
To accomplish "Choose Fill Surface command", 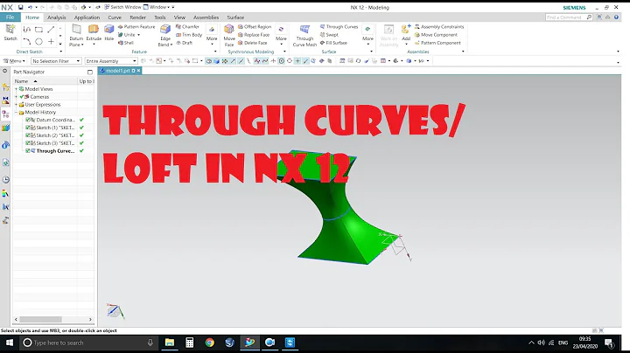I will [333, 43].
